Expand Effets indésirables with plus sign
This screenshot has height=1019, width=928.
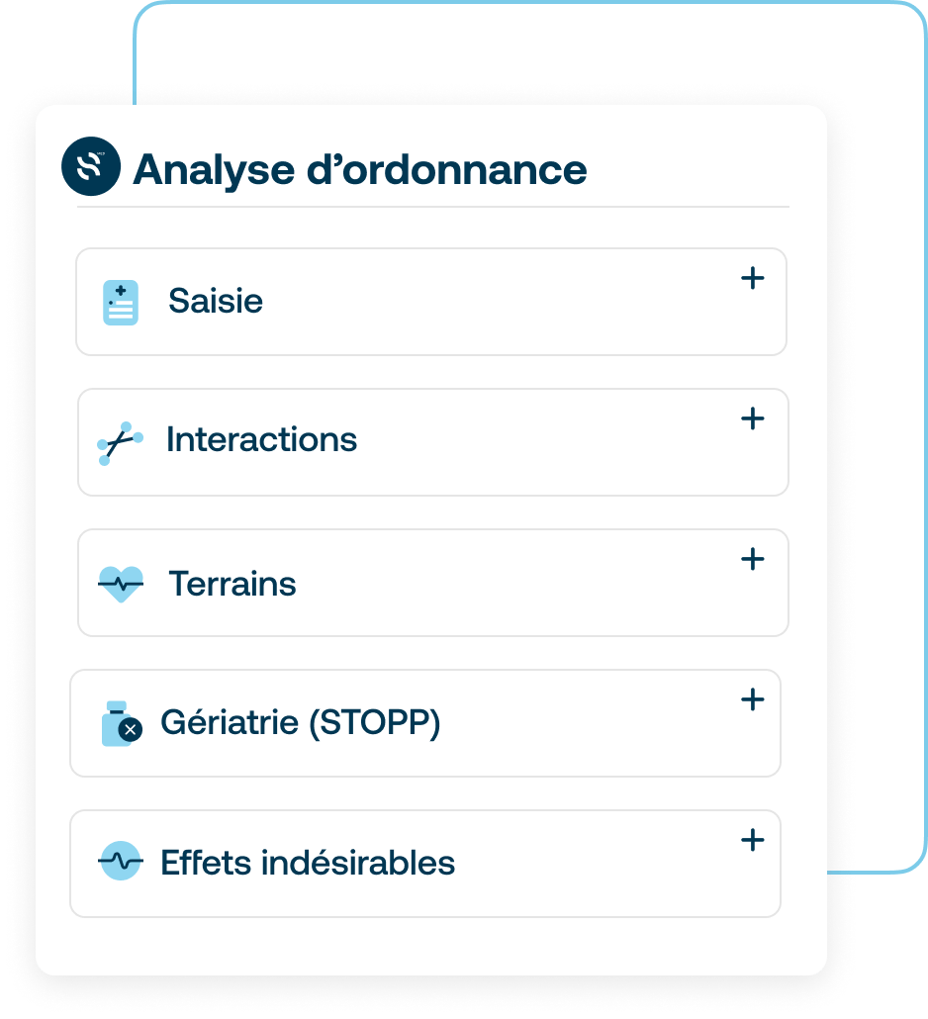(x=753, y=840)
